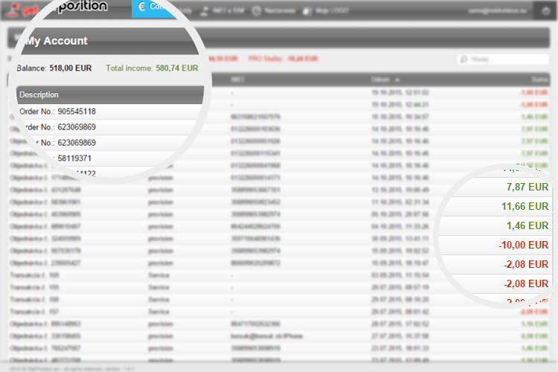Screen dimensions: 558x372
Task: Open the active euro account tab
Action: [153, 8]
